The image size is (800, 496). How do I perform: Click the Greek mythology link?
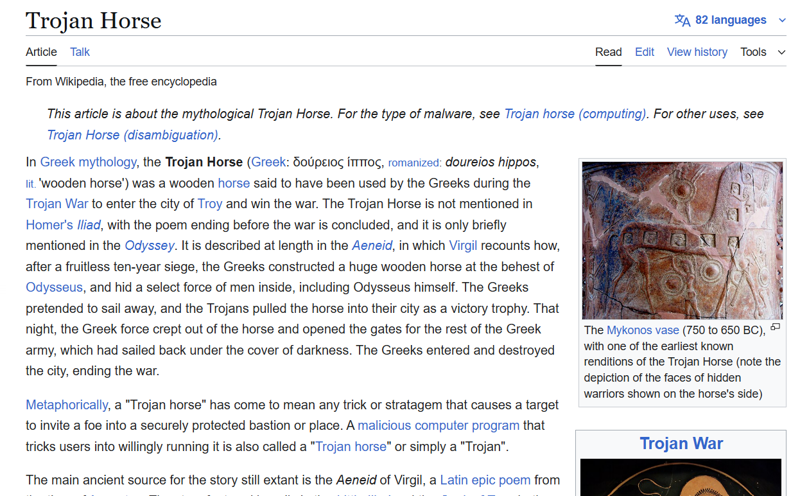pyautogui.click(x=88, y=162)
